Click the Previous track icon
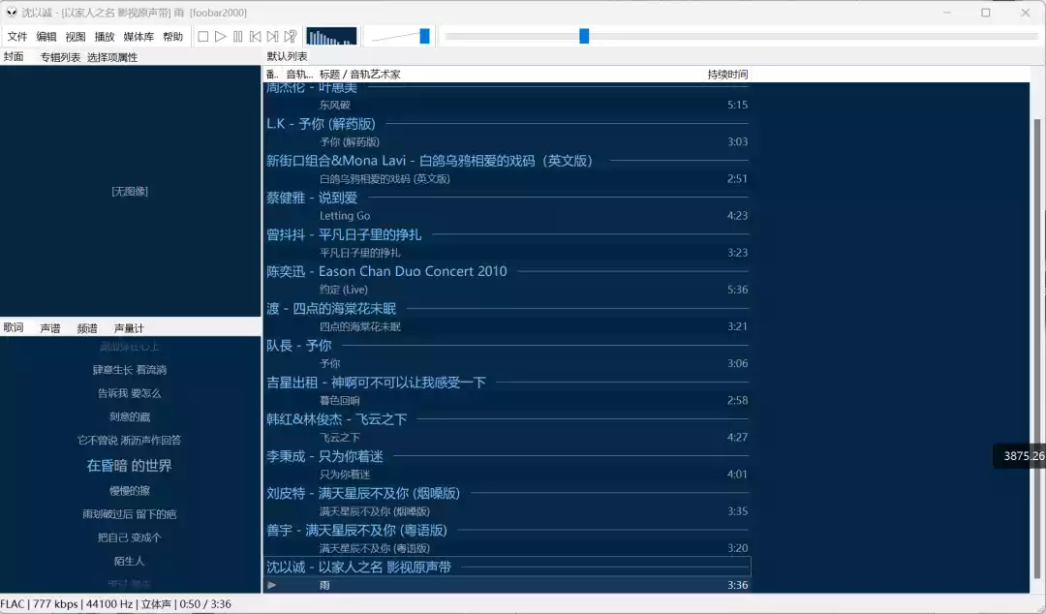This screenshot has width=1046, height=614. 255,36
